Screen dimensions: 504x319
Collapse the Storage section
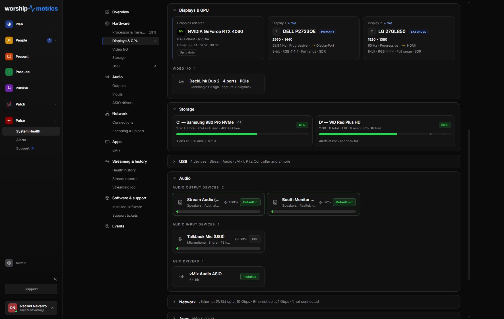pyautogui.click(x=174, y=109)
